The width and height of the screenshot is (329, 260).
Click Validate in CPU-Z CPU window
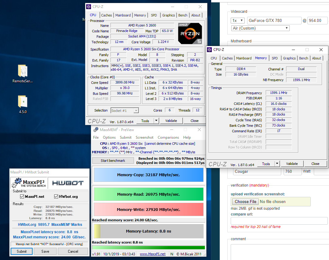coord(171,121)
